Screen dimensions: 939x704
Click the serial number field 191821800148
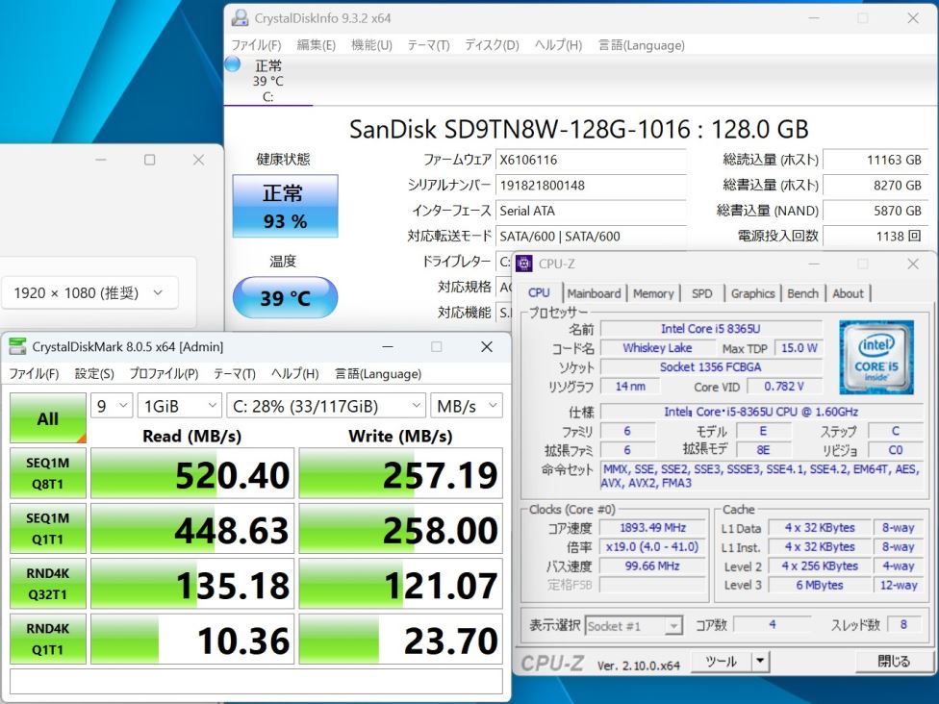(x=591, y=185)
